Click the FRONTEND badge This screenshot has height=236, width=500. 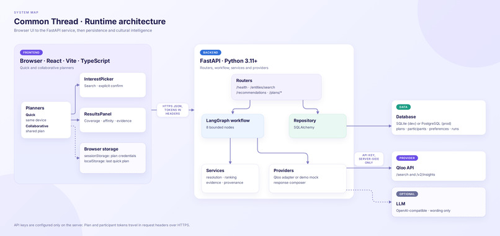[x=31, y=52]
